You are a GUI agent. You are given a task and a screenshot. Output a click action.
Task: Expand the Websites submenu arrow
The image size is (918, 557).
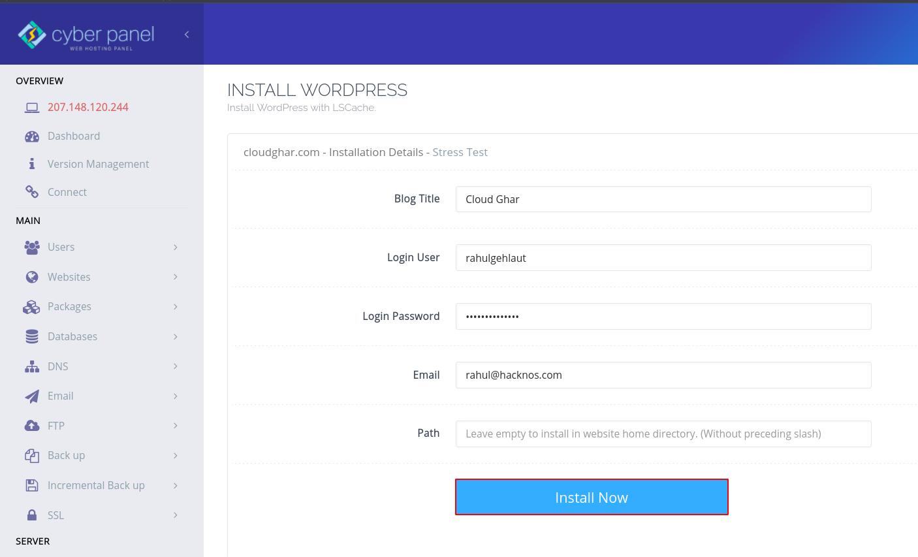[x=176, y=277]
